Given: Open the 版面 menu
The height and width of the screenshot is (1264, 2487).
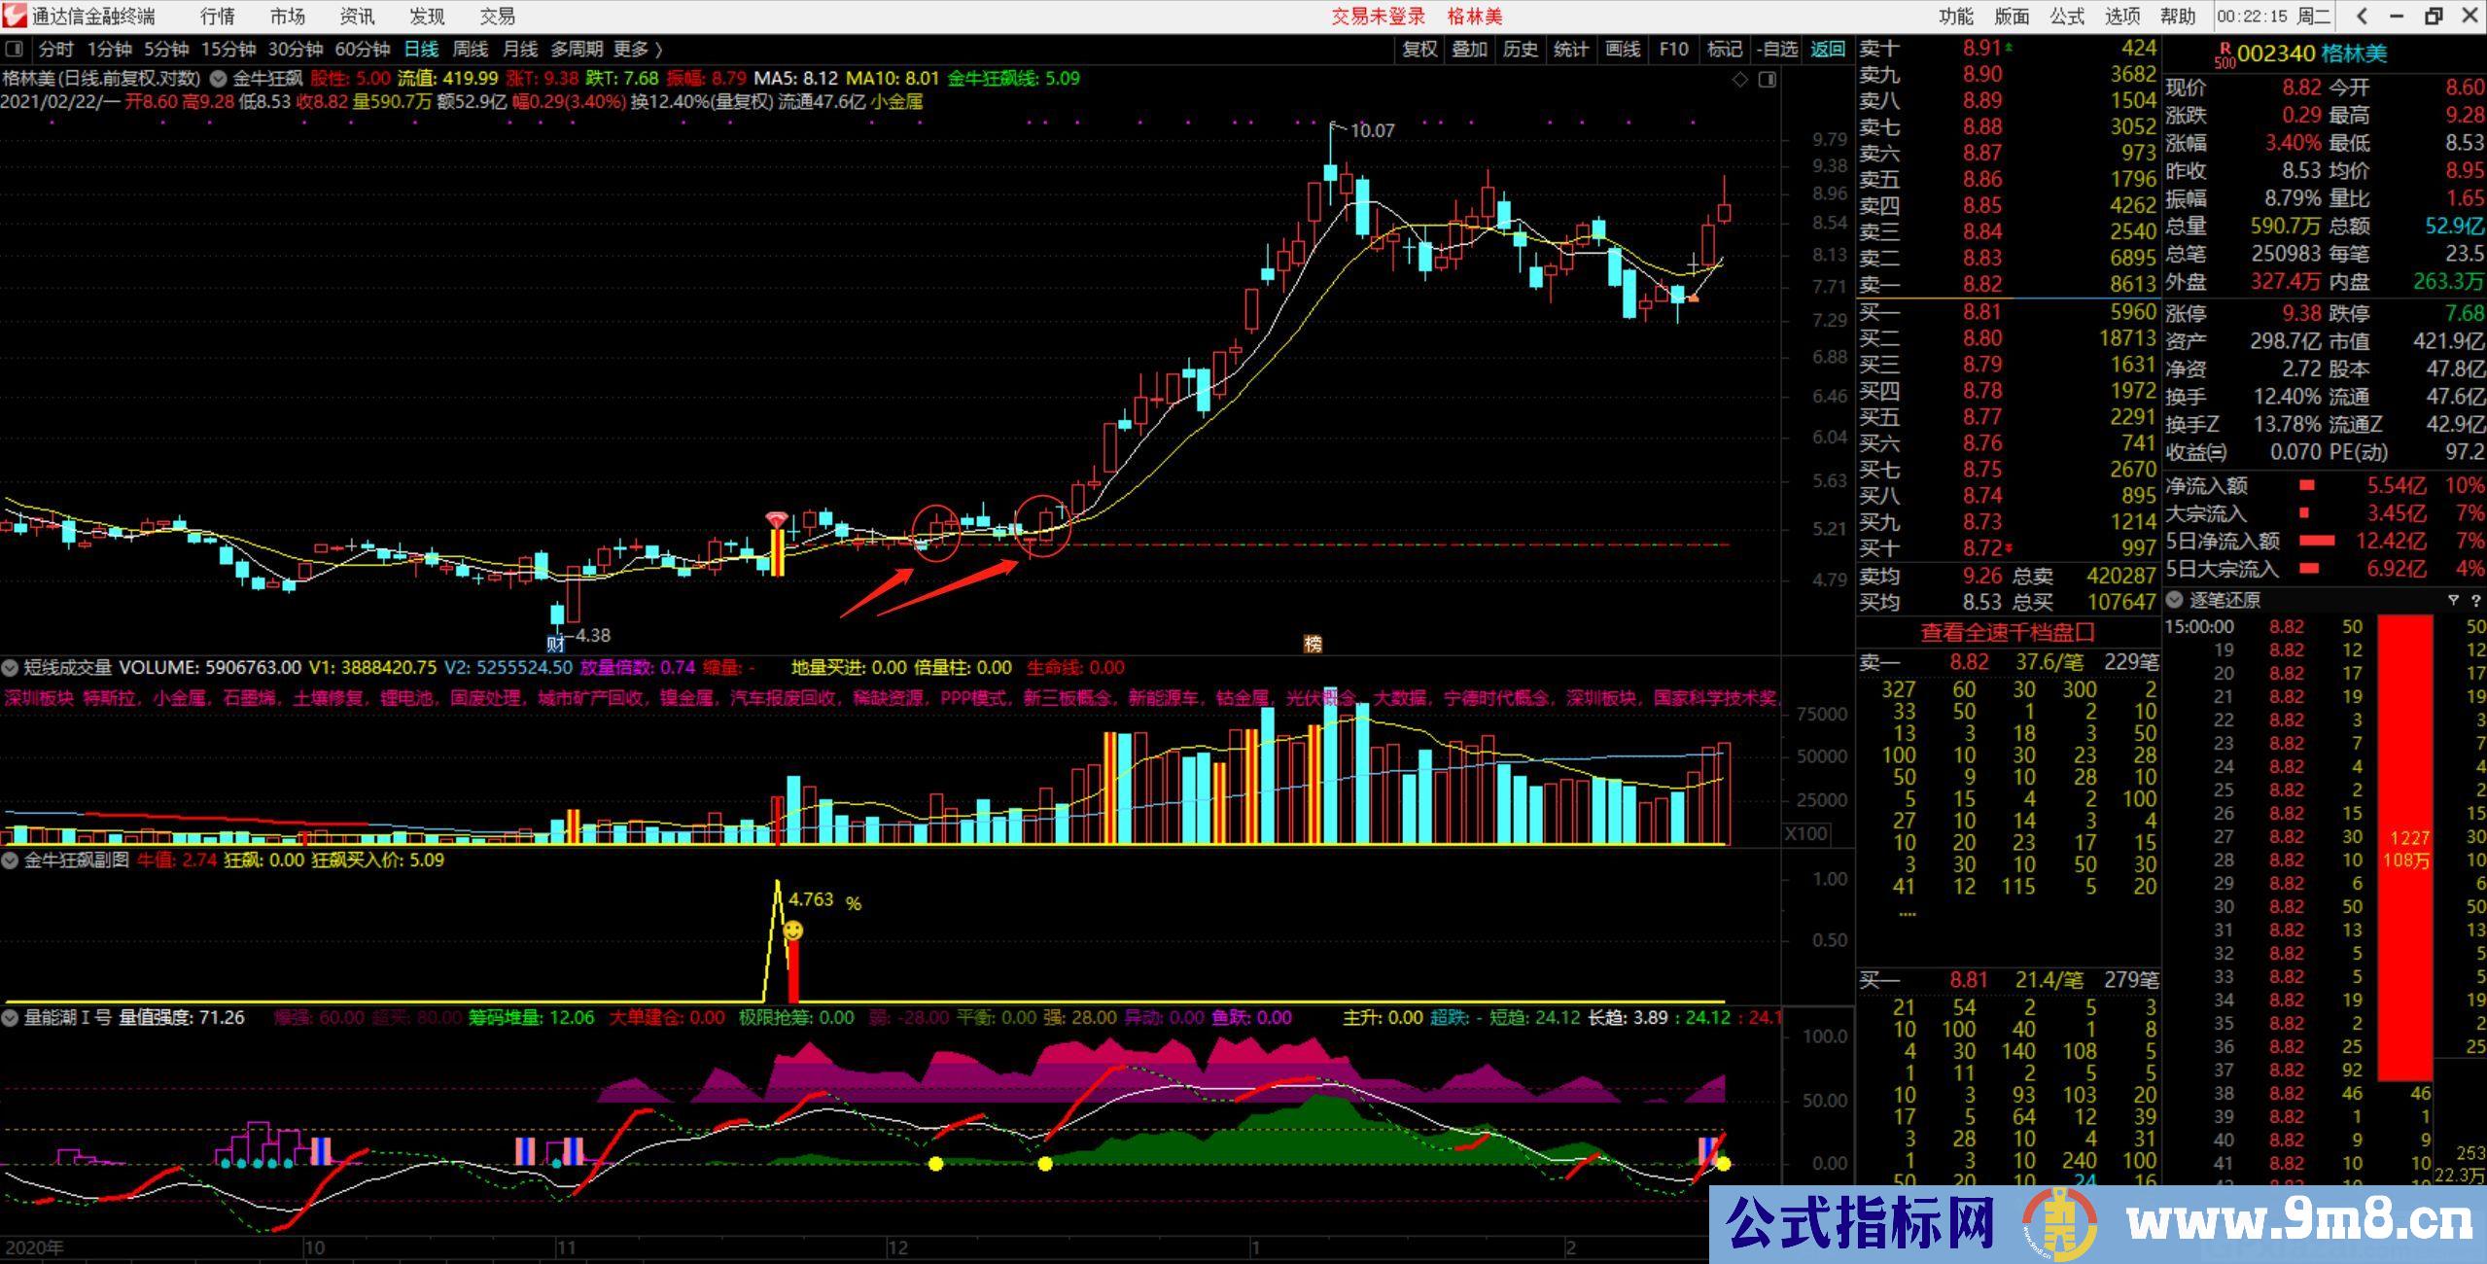Looking at the screenshot, I should click(x=2012, y=17).
